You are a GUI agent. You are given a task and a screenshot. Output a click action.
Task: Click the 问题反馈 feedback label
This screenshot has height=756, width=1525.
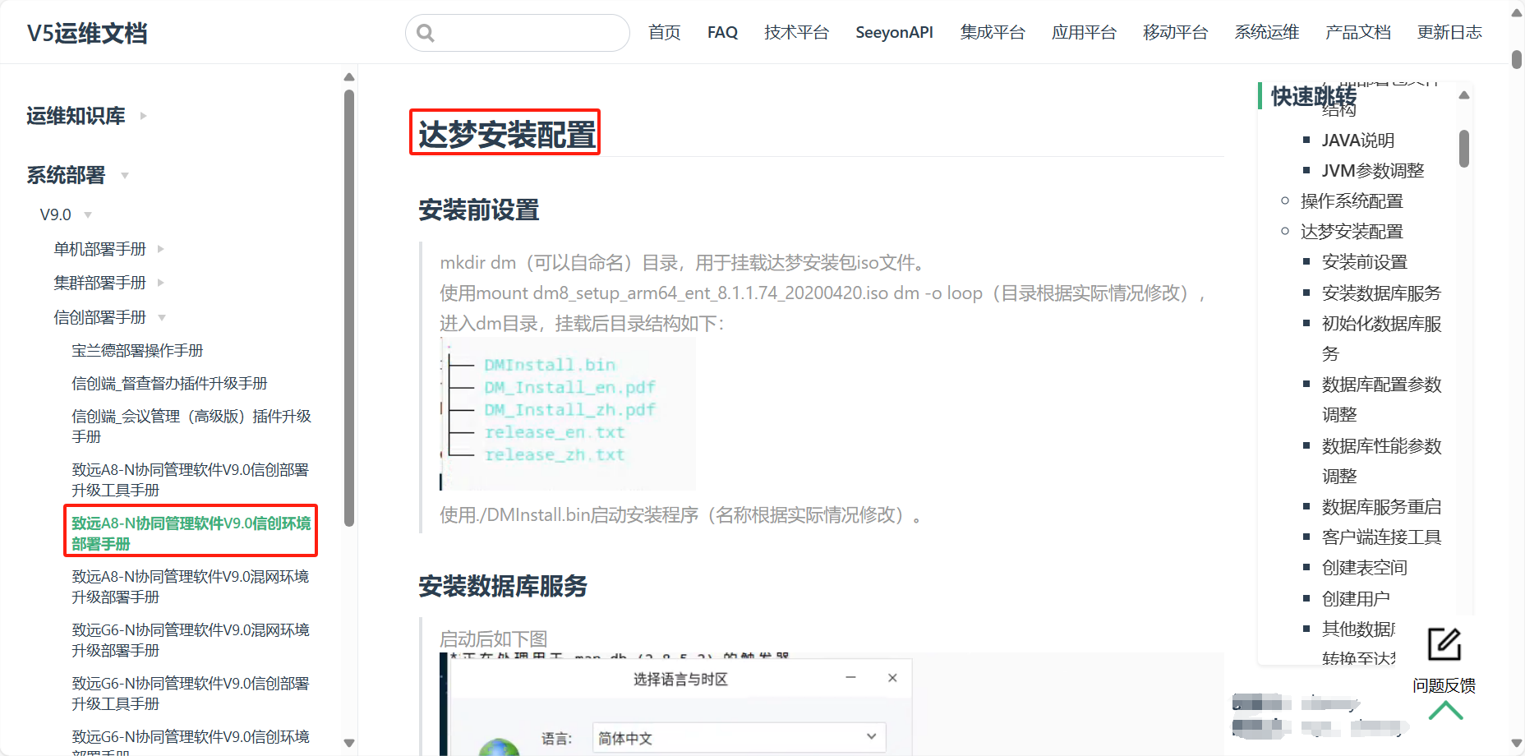pos(1444,685)
